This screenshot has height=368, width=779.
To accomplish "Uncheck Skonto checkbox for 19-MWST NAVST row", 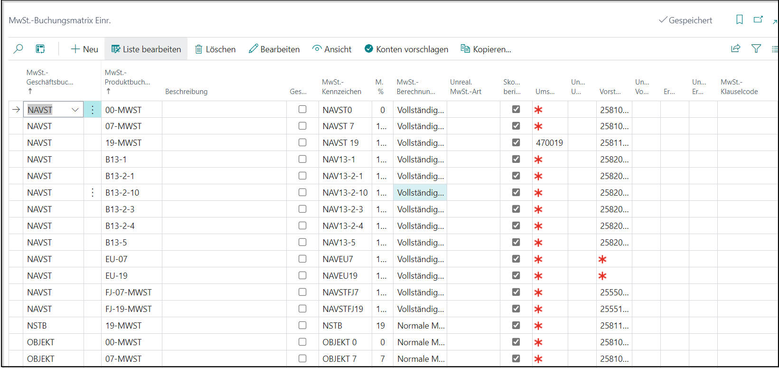I will click(516, 142).
